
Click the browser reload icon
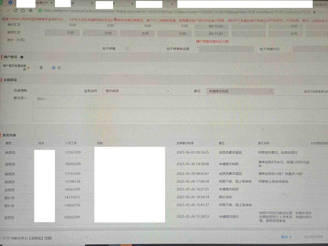point(16,11)
